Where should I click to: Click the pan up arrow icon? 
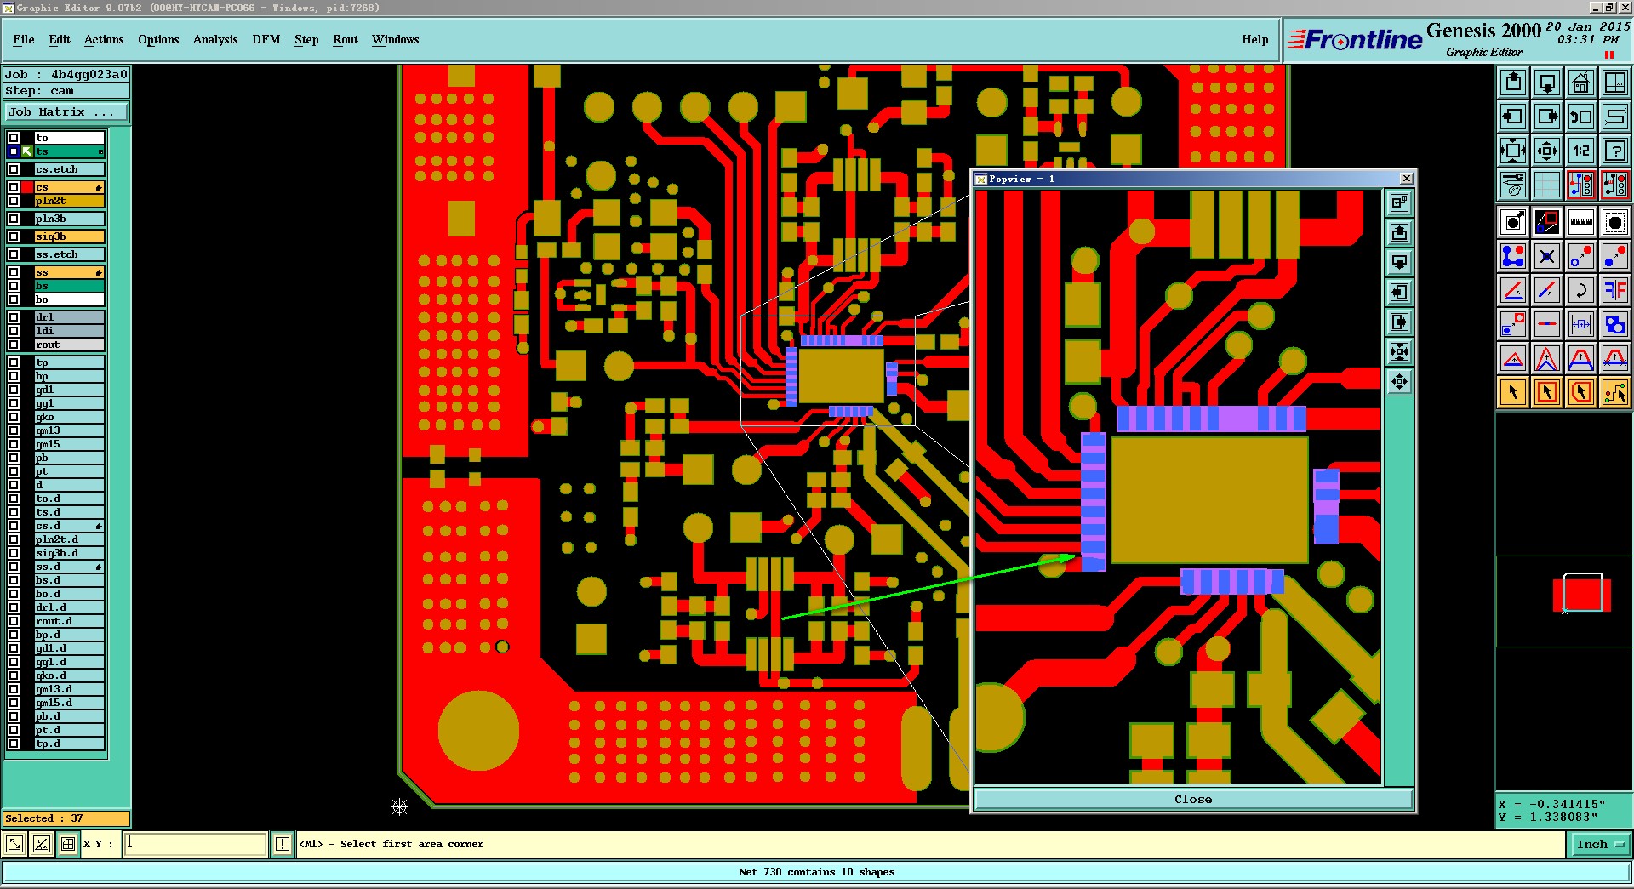1513,83
